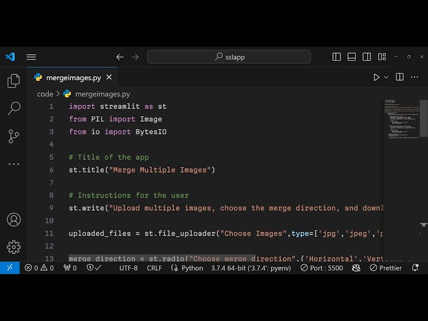This screenshot has width=428, height=321.
Task: Toggle the secondary side bar visibility
Action: tap(366, 57)
